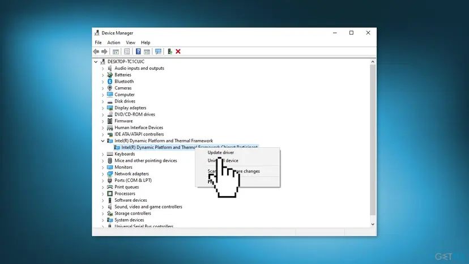
Task: Collapse the DESKTOP-TC1CUJC root node
Action: pyautogui.click(x=96, y=62)
